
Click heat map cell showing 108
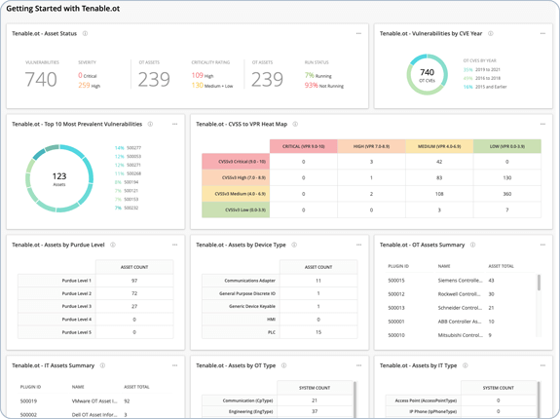point(439,194)
